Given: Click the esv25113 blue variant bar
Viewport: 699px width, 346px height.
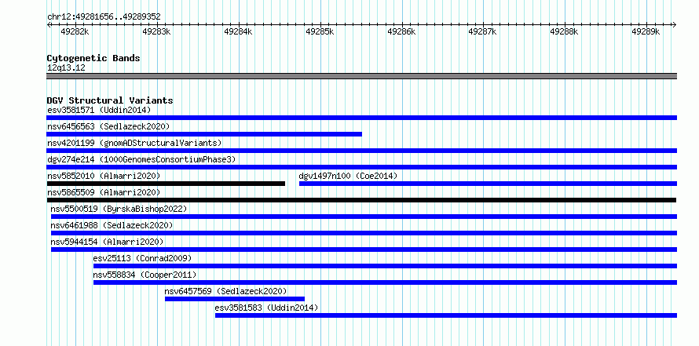Looking at the screenshot, I should coord(385,266).
